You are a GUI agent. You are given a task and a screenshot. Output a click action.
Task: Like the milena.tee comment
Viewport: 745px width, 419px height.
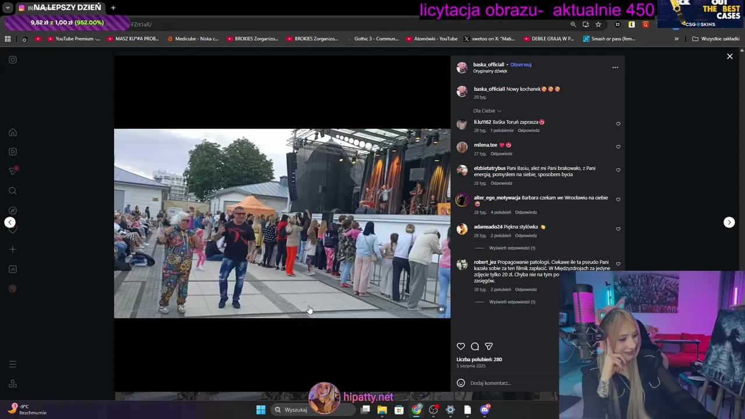pyautogui.click(x=618, y=147)
